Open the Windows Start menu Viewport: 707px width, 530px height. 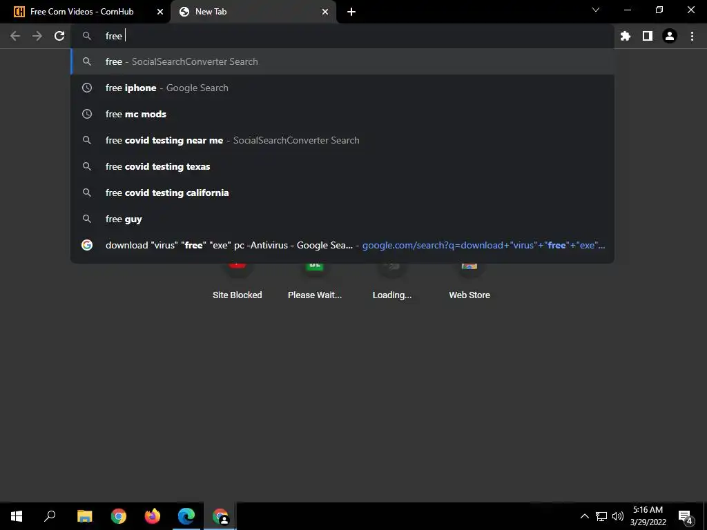(x=17, y=516)
